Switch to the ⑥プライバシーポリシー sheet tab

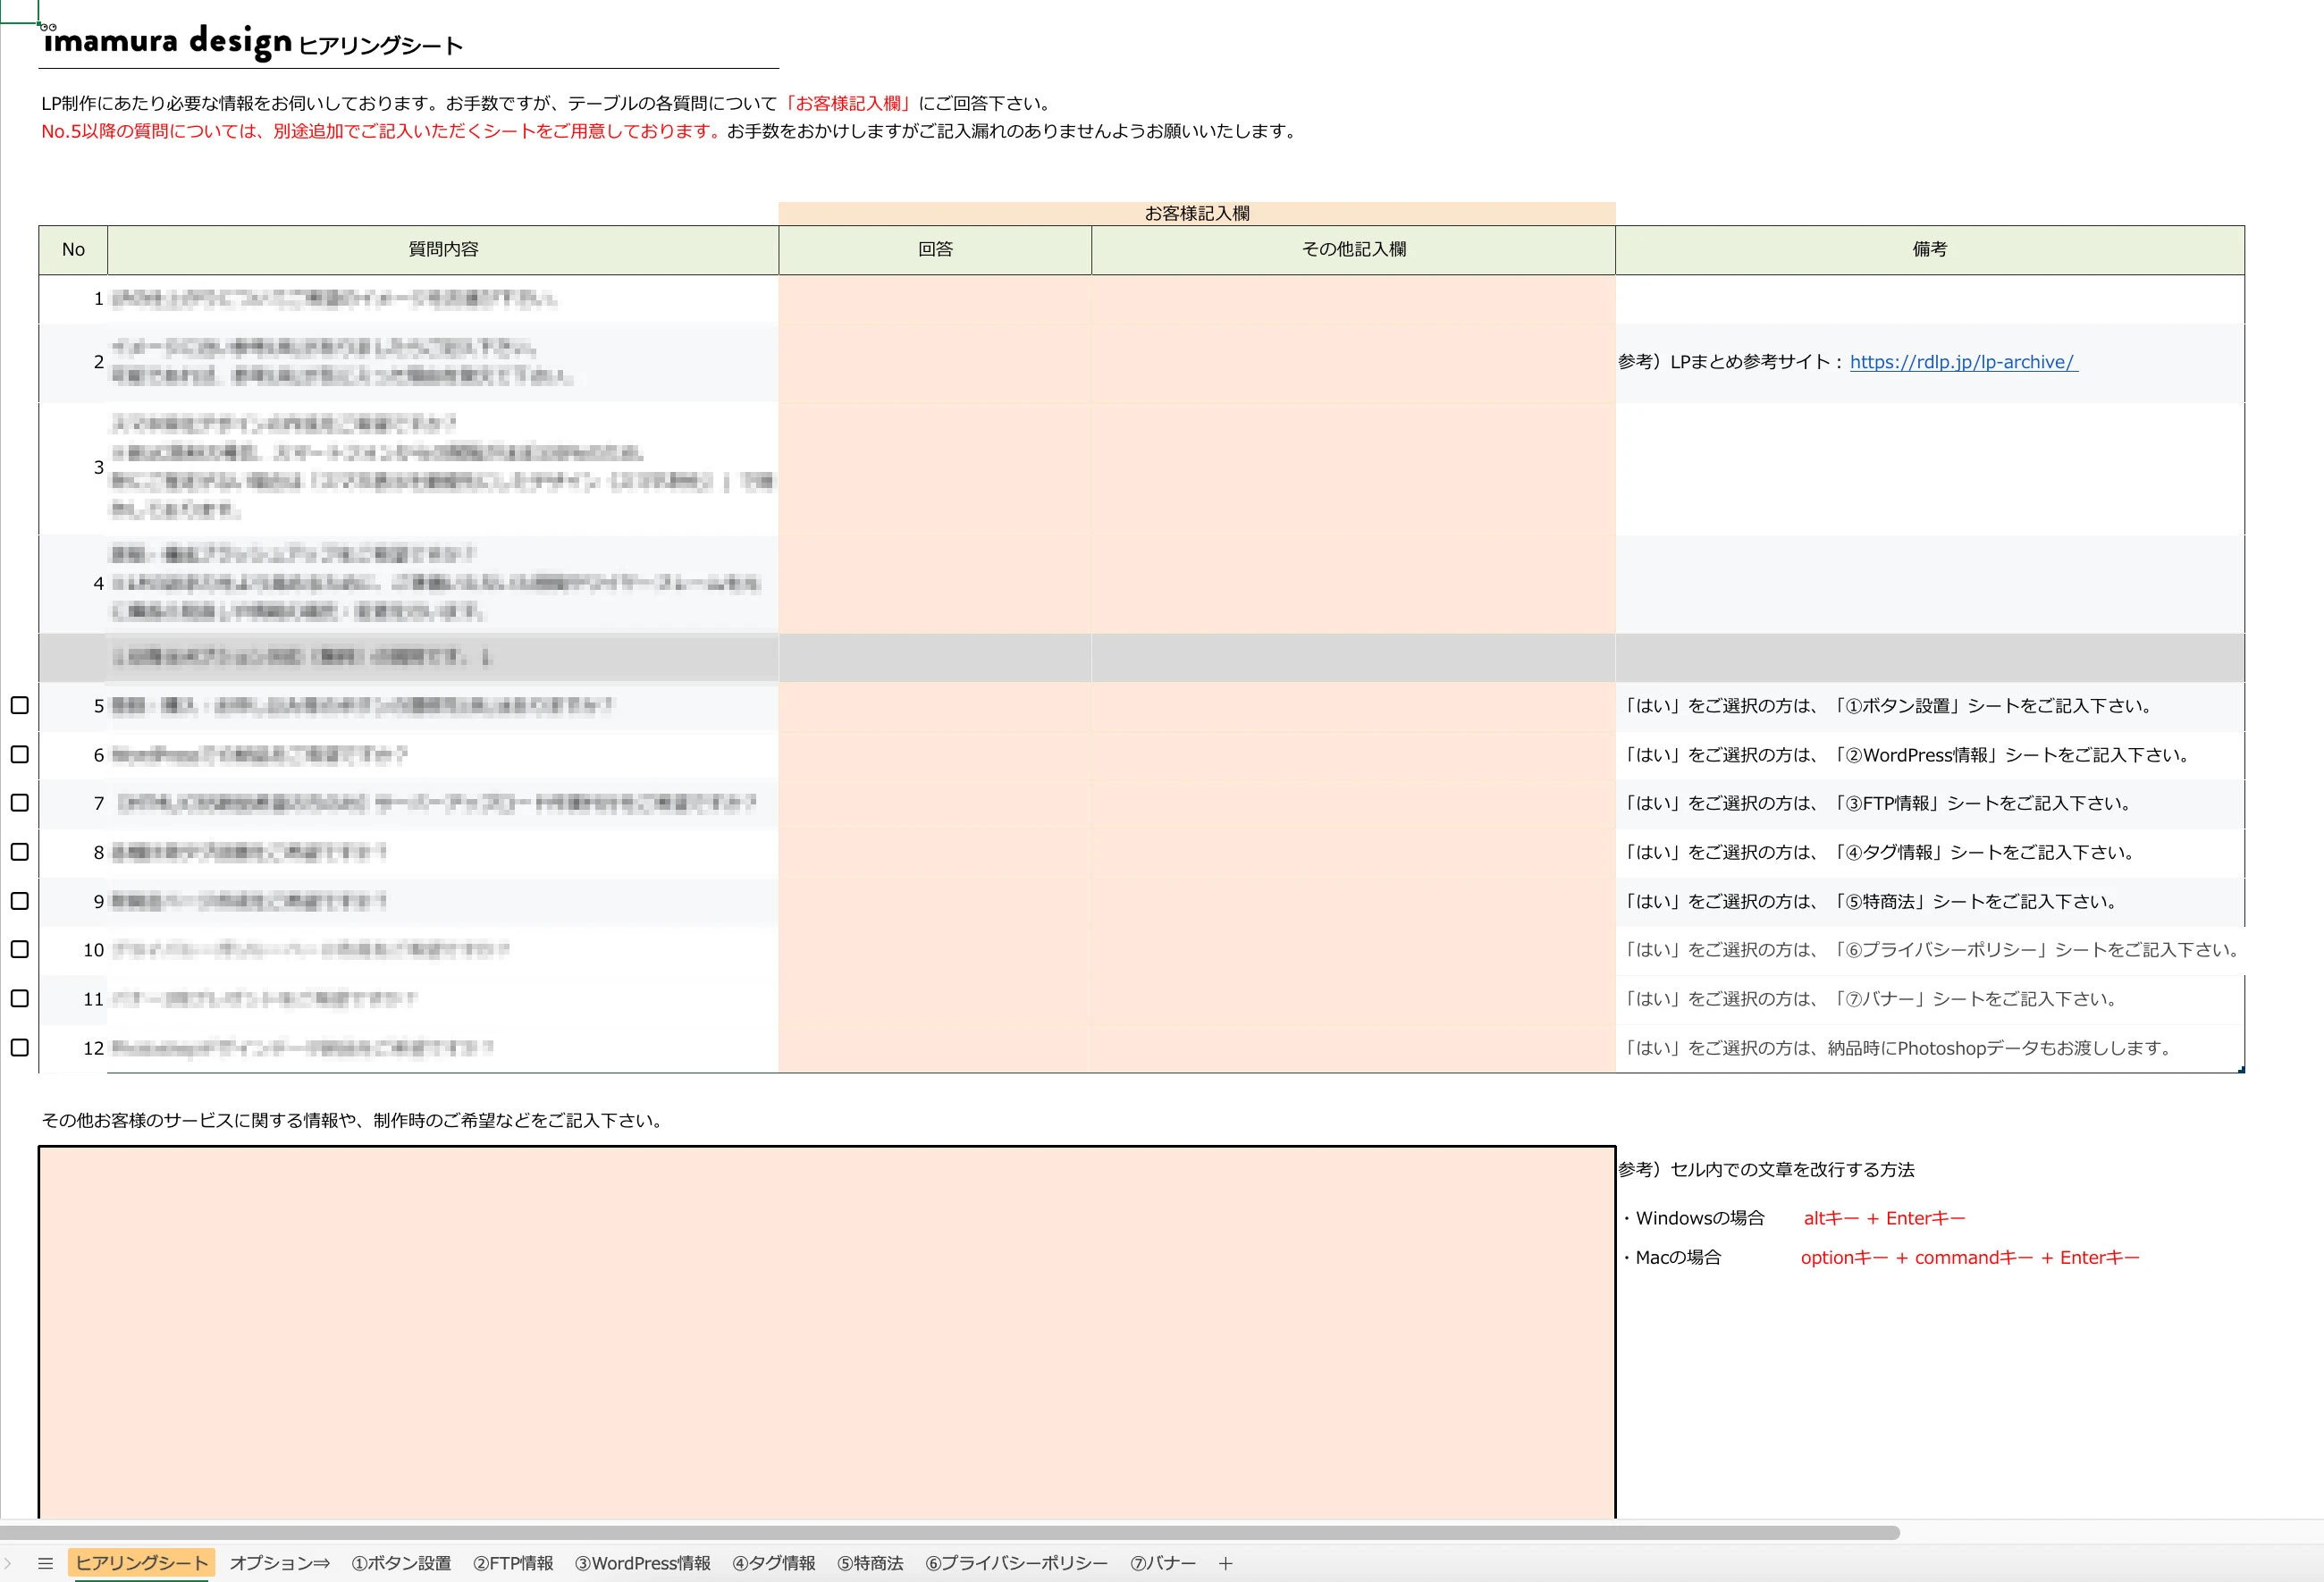1016,1563
